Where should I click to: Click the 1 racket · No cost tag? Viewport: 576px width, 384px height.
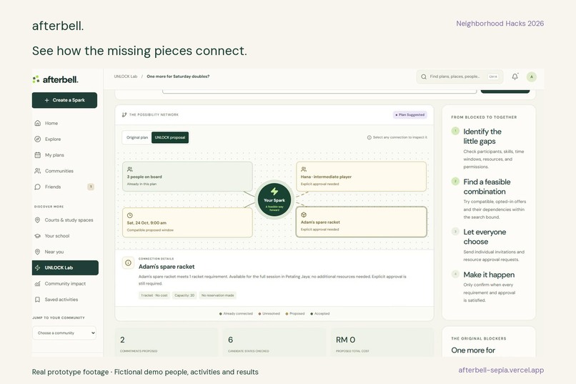point(154,295)
